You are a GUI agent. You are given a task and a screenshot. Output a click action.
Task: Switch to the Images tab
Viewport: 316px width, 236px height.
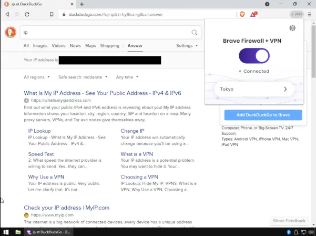tap(40, 46)
